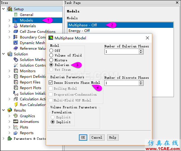This screenshot has height=151, width=181.
Task: Click Help in Multiphase Model dialog
Action: tap(113, 137)
